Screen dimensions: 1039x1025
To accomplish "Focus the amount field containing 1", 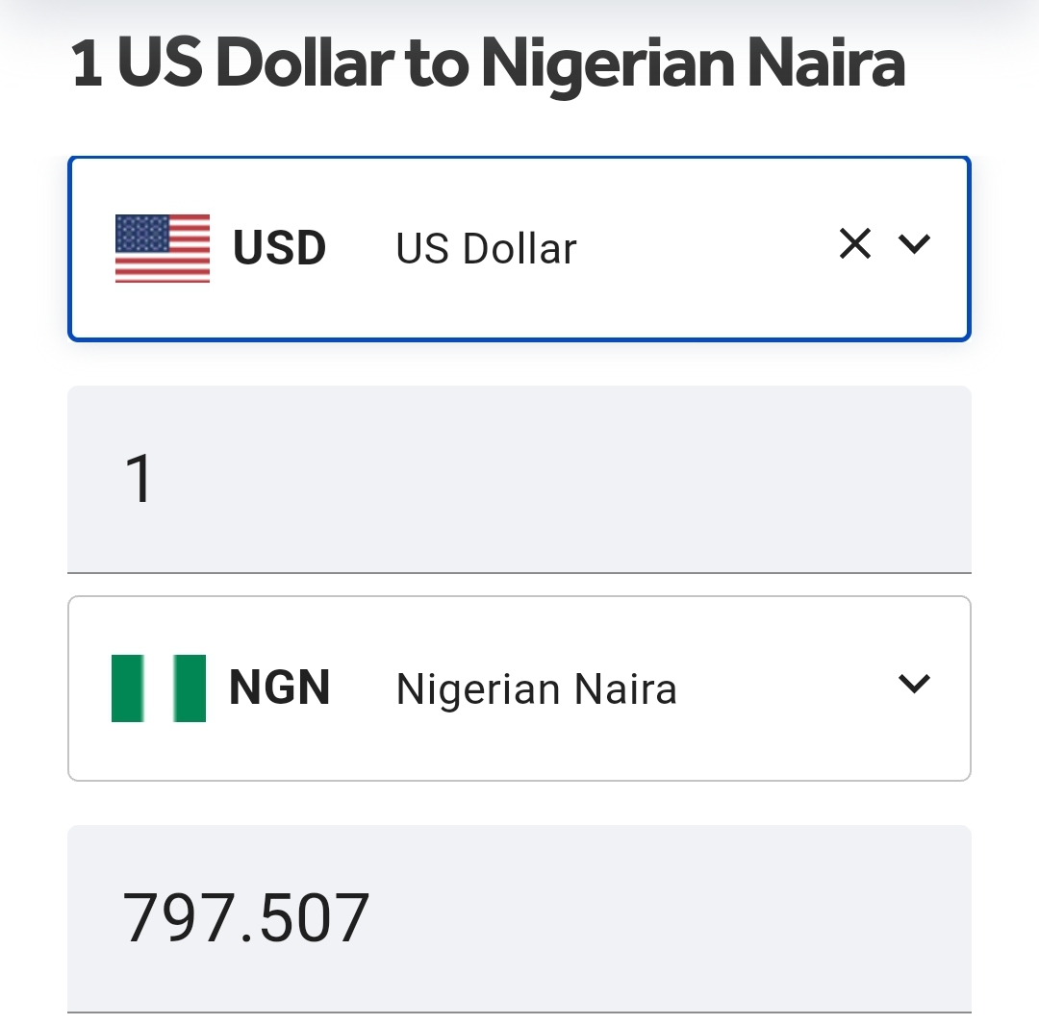I will [519, 479].
